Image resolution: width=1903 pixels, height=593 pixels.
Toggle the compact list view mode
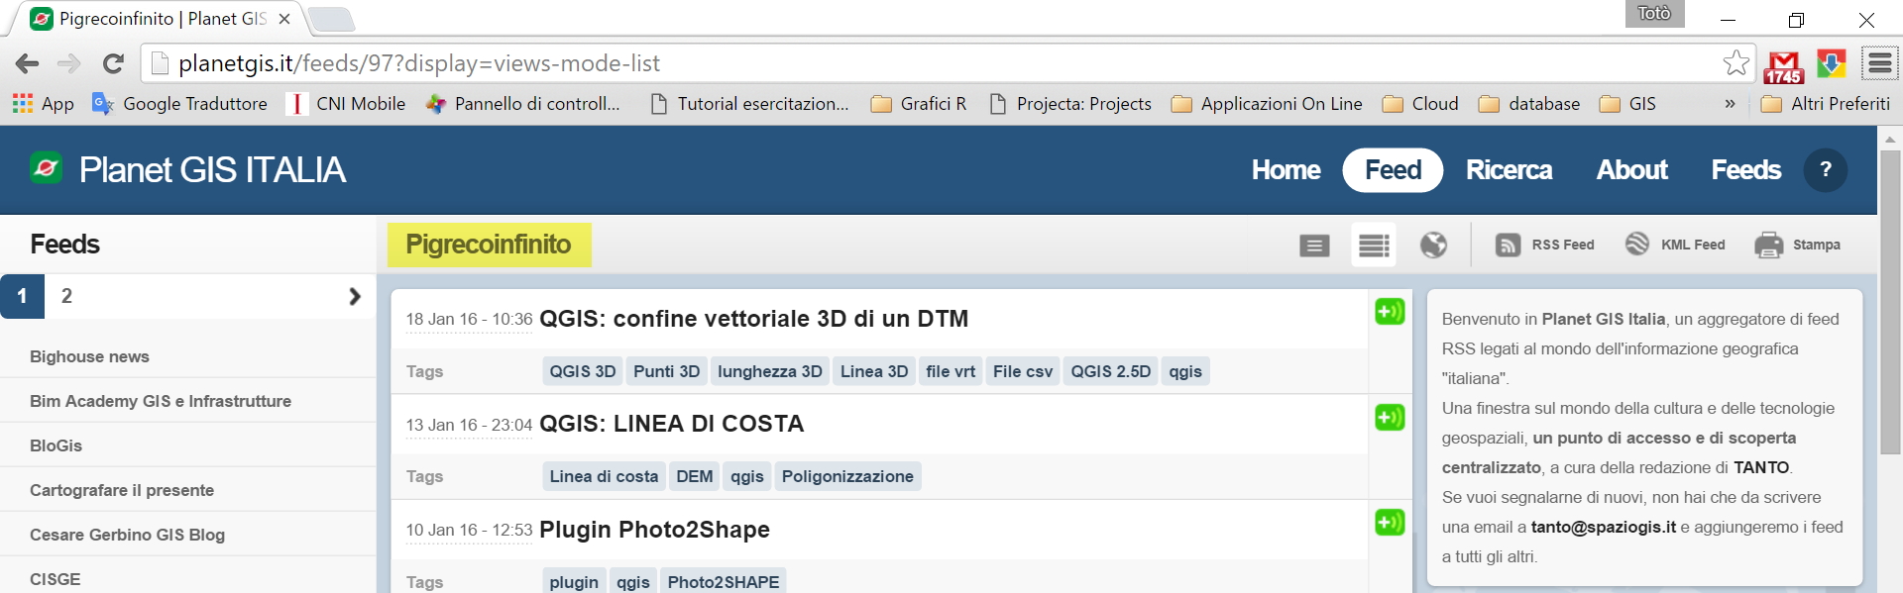1374,245
